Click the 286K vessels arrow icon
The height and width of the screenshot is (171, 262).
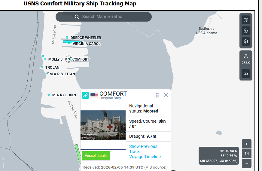246,56
